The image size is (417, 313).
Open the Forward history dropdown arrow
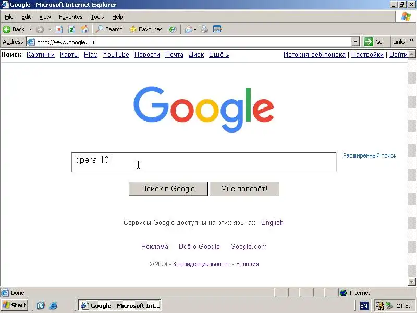[50, 29]
